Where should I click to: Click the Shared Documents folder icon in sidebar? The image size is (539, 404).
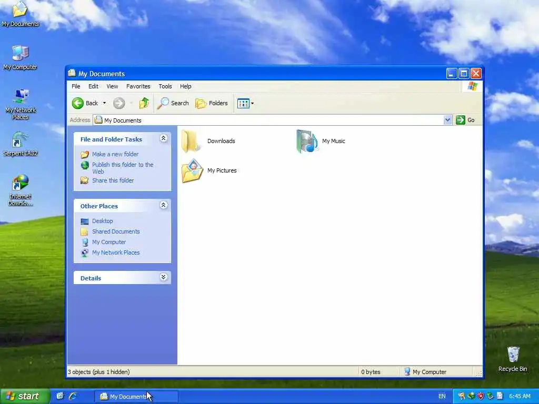pyautogui.click(x=85, y=232)
